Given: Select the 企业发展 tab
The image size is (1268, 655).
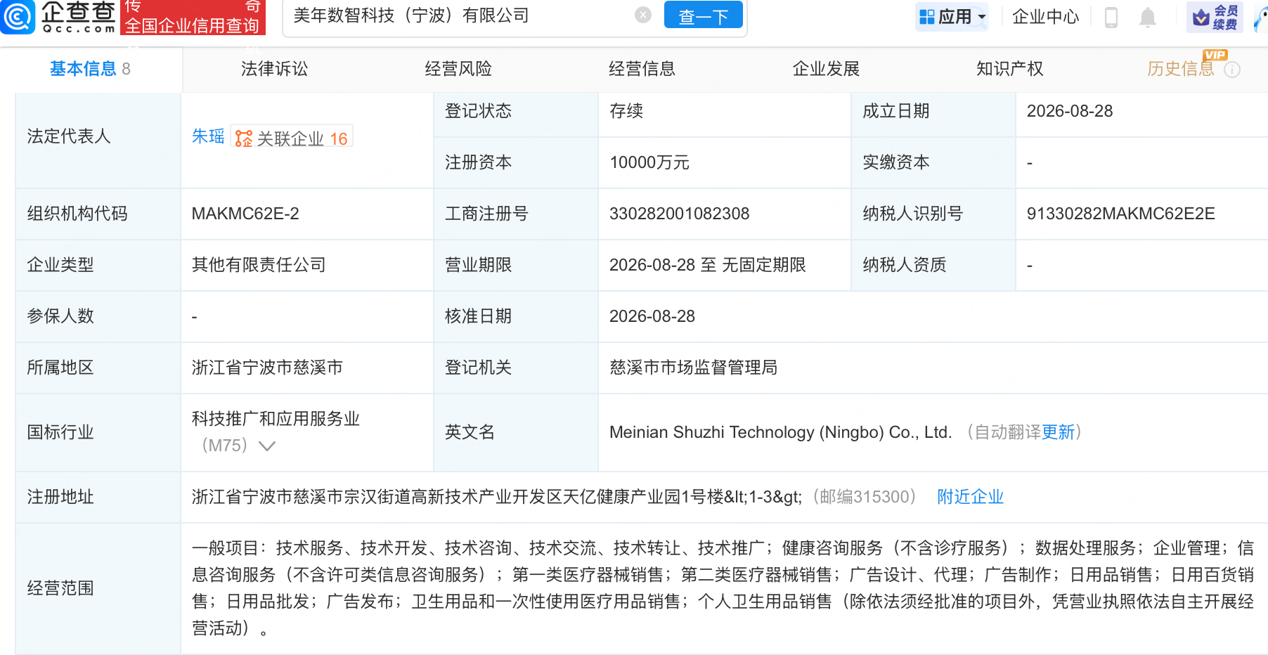Looking at the screenshot, I should [826, 69].
